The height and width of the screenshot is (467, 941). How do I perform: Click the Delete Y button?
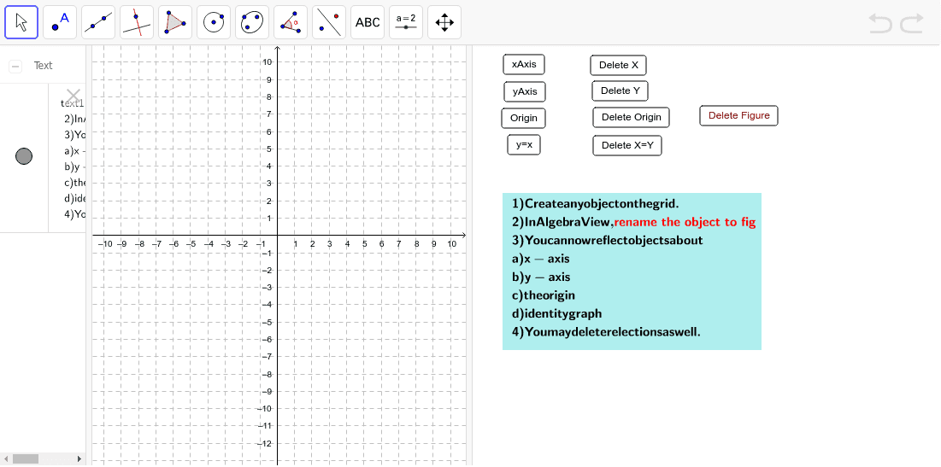pos(620,90)
